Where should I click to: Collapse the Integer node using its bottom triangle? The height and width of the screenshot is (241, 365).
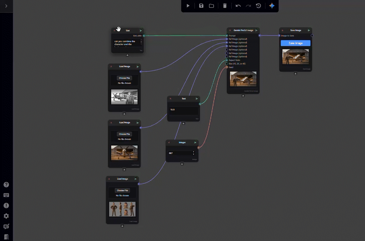point(182,164)
